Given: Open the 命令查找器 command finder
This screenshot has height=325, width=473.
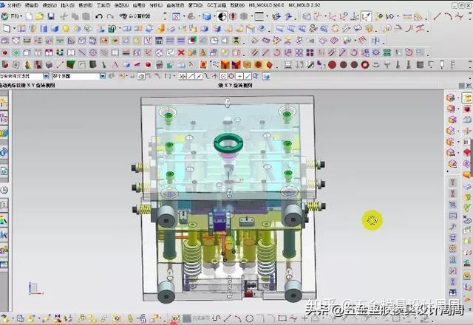Looking at the screenshot, I should click(x=135, y=16).
